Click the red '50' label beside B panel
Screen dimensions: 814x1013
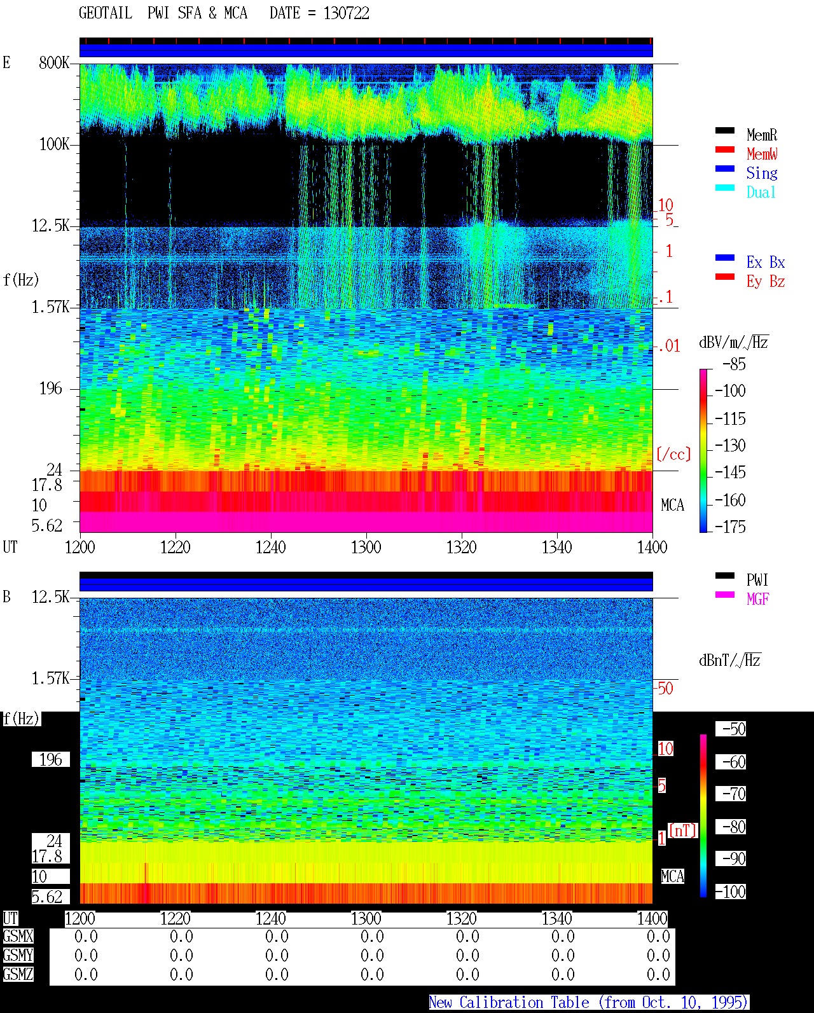click(665, 688)
